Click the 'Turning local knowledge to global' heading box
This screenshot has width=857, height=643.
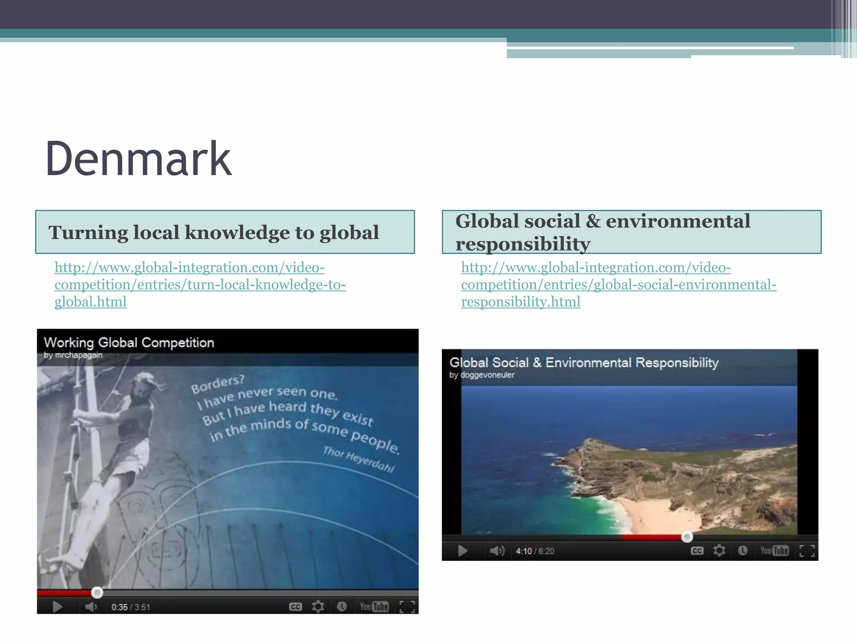[225, 232]
